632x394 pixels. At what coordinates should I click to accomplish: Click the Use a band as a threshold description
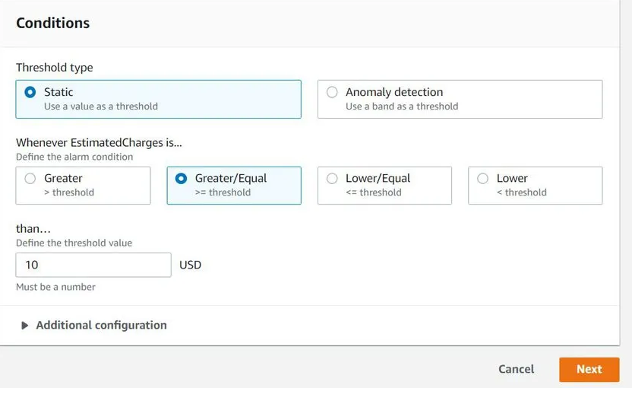pyautogui.click(x=402, y=106)
